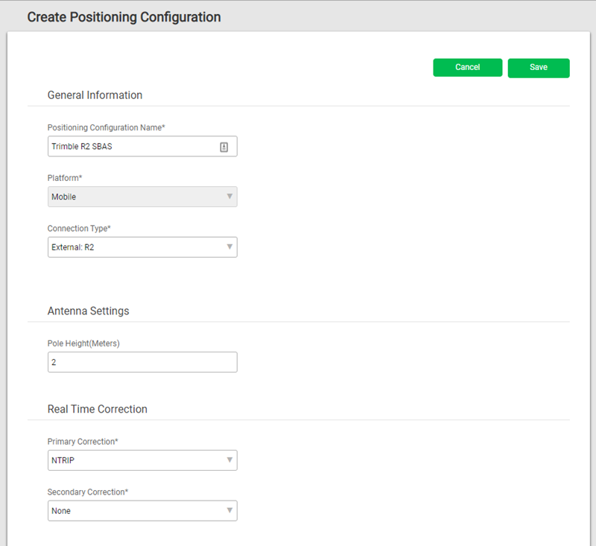Click the 'Secondary Correction*' label
The width and height of the screenshot is (596, 546).
click(x=88, y=492)
